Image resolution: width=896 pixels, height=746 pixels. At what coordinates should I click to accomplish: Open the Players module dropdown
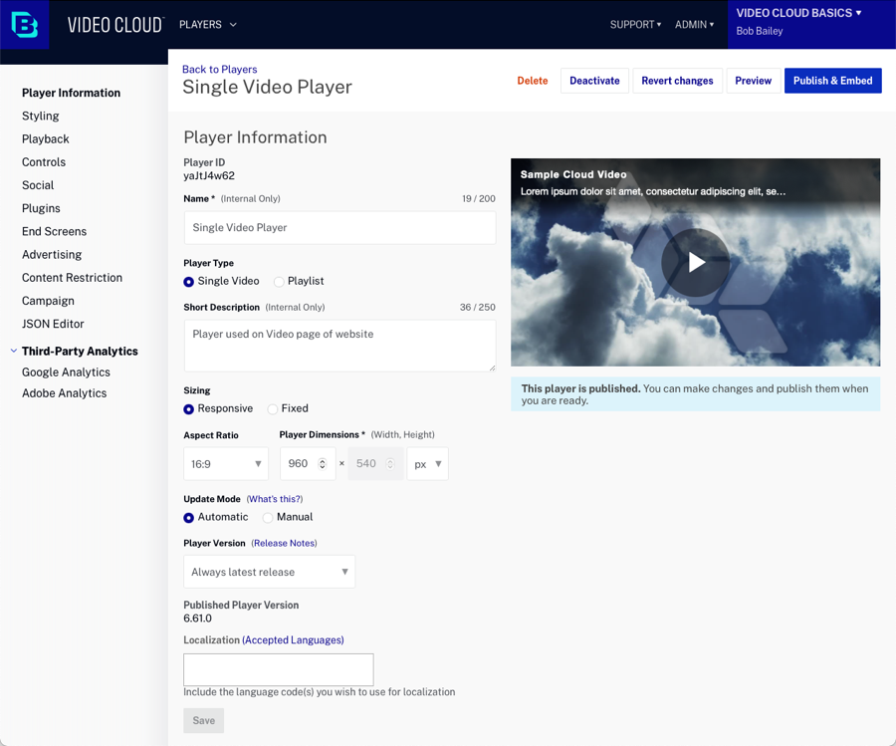[207, 25]
